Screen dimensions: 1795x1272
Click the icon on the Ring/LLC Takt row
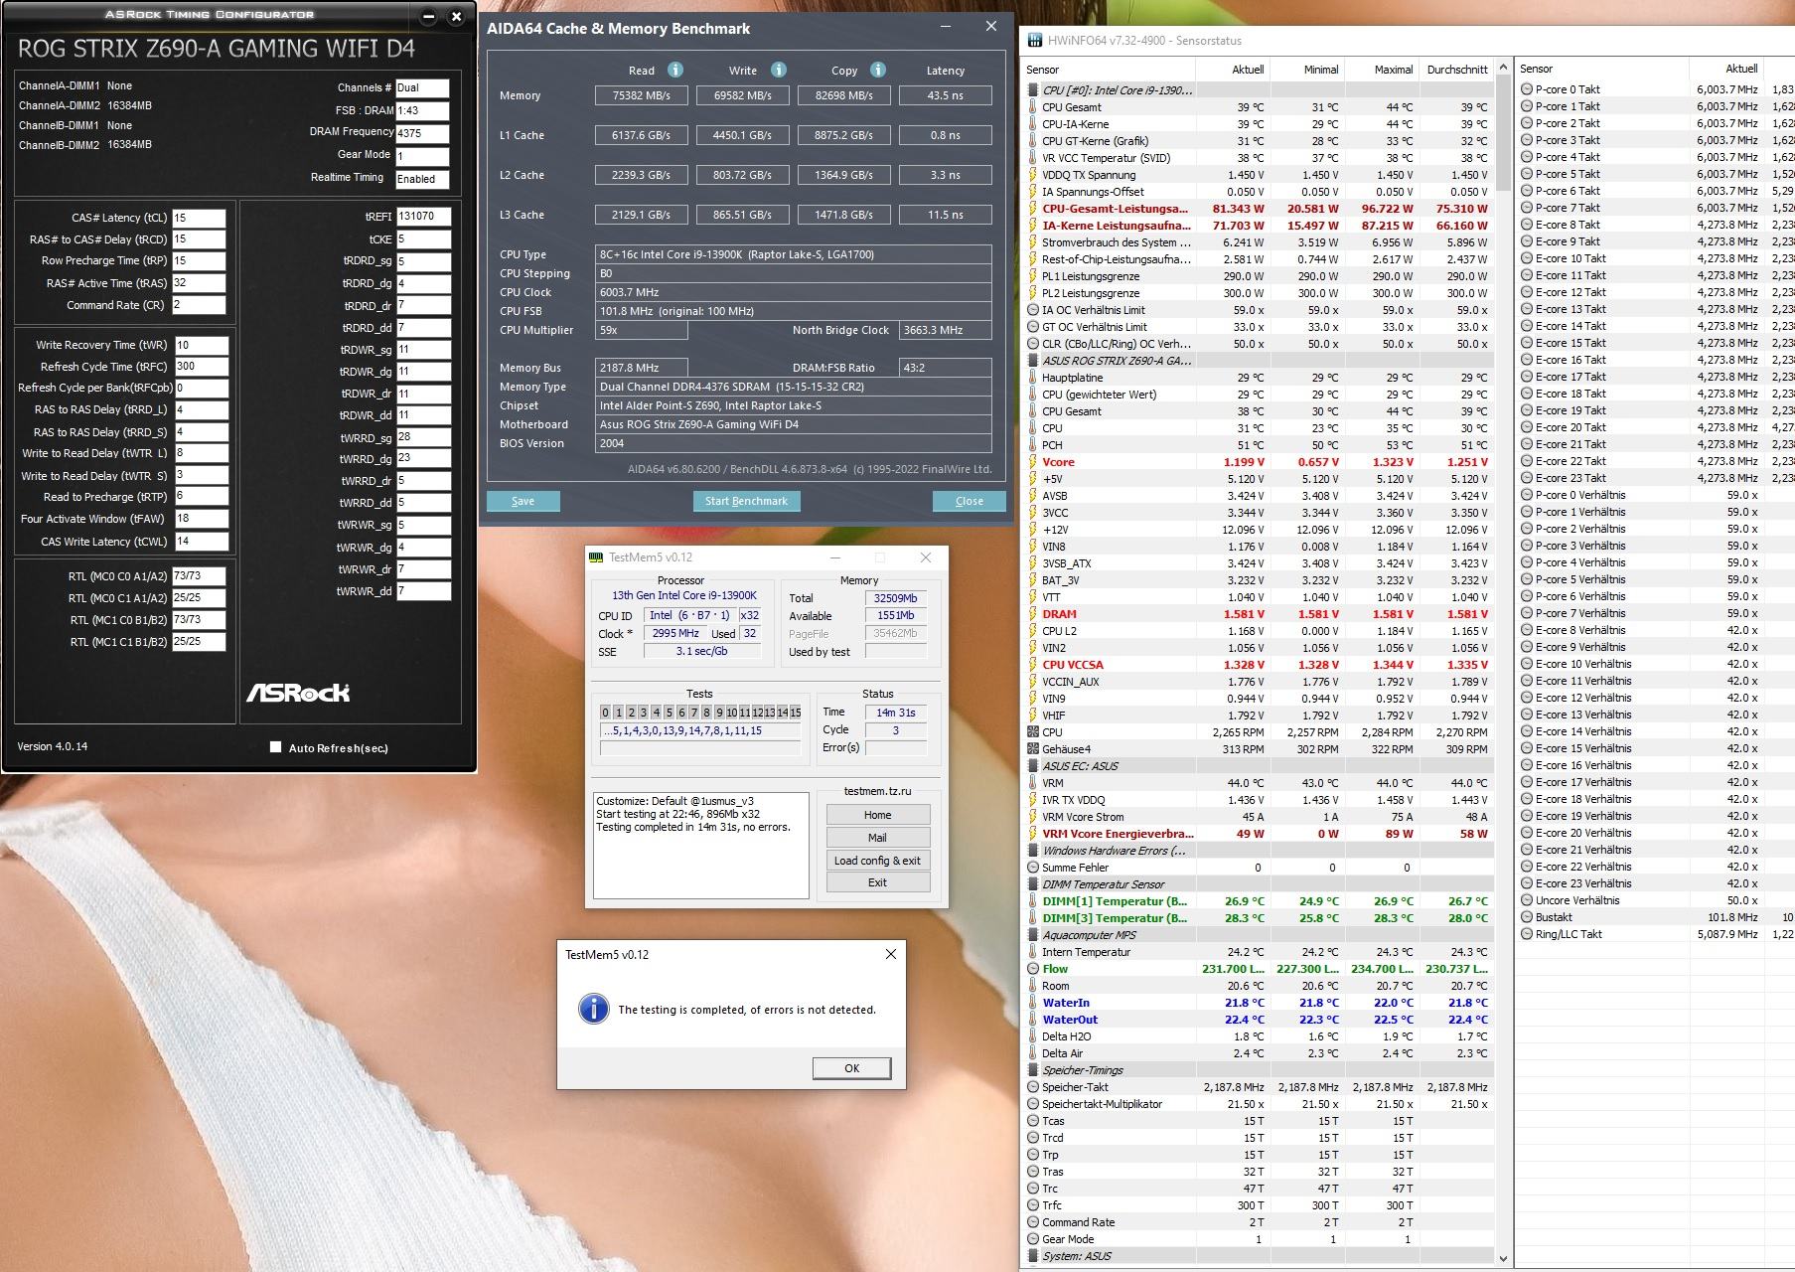tap(1527, 934)
